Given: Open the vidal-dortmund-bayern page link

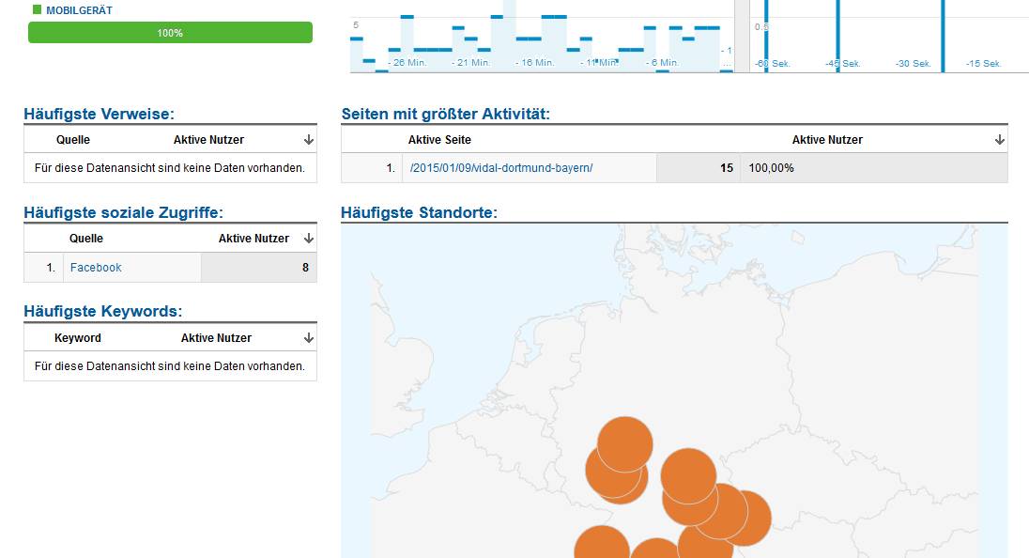Looking at the screenshot, I should (x=501, y=168).
